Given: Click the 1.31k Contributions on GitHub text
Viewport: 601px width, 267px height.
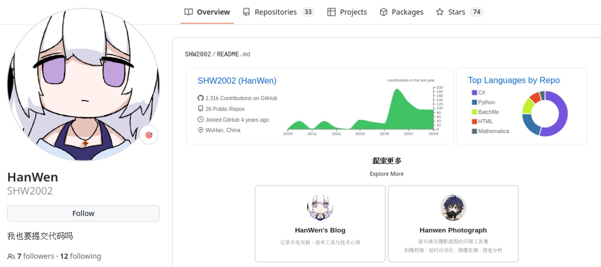Looking at the screenshot, I should point(241,98).
